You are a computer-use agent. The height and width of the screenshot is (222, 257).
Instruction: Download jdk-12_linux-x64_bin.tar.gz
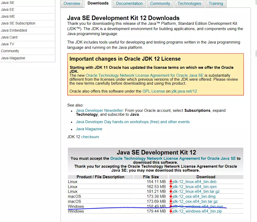(x=196, y=191)
